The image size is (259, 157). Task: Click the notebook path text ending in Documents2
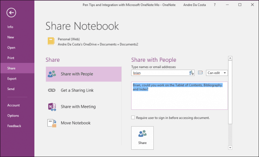(98, 44)
